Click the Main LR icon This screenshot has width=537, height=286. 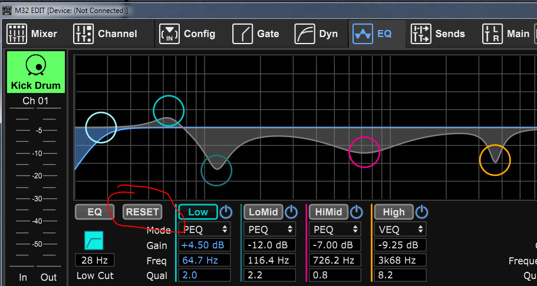coord(492,34)
